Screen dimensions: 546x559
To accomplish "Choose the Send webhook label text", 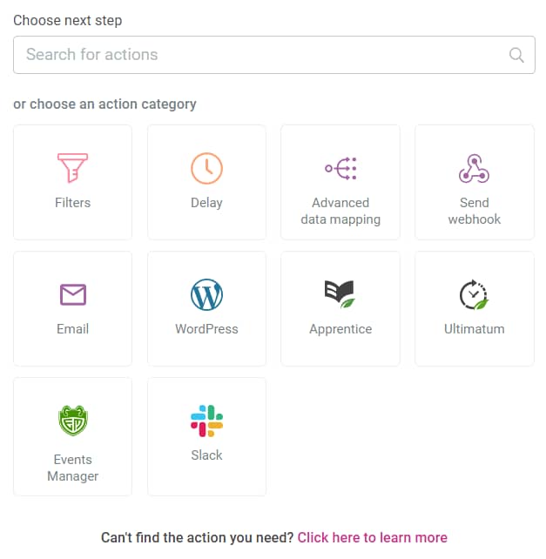I will point(475,211).
